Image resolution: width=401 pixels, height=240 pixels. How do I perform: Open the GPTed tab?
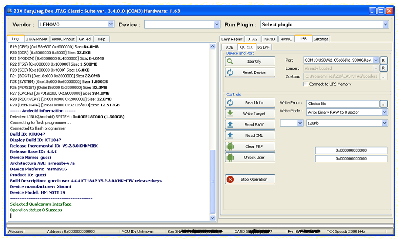85,39
